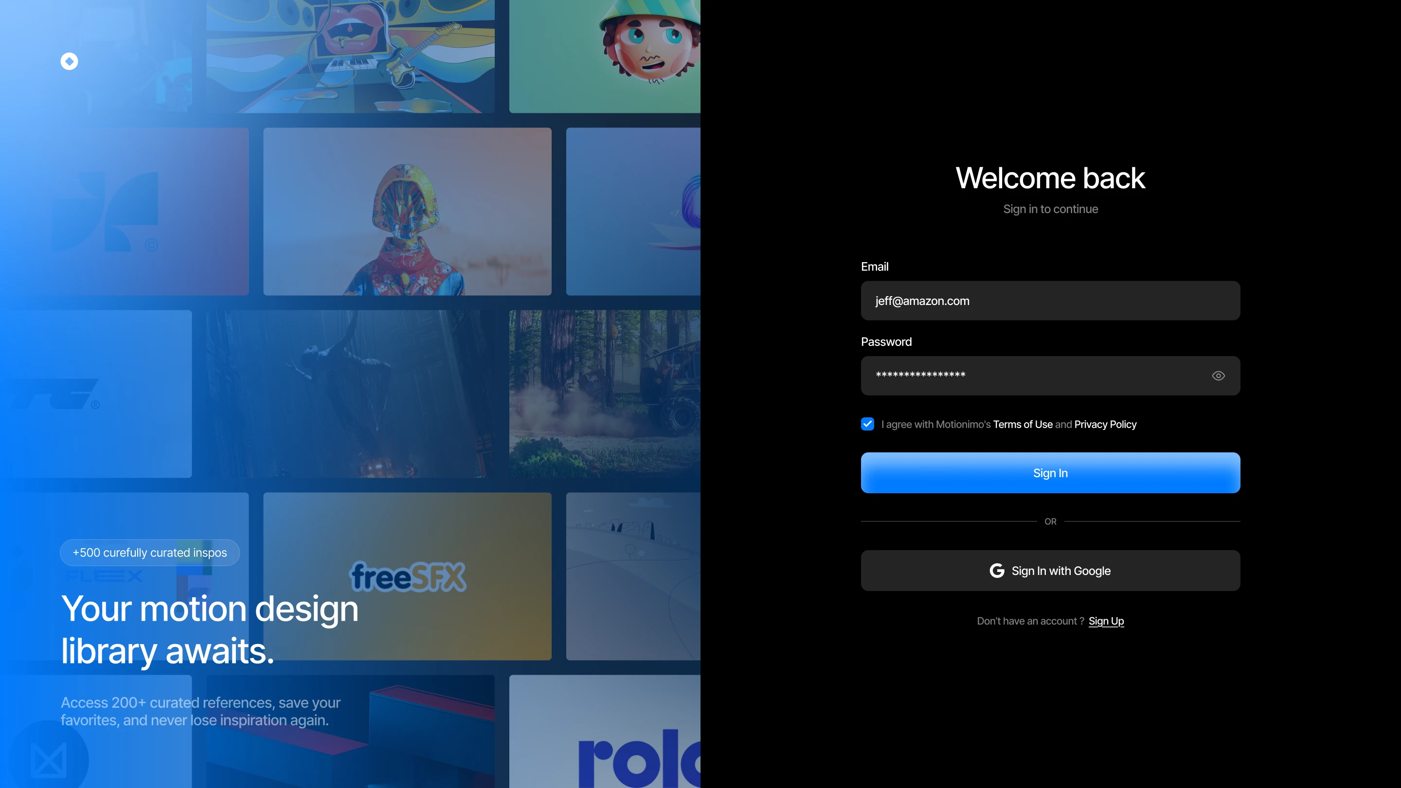This screenshot has height=788, width=1401.
Task: Open the cartoon boy with hat thumbnail
Action: click(x=605, y=56)
